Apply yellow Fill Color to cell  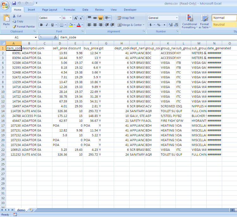pyautogui.click(x=71, y=25)
